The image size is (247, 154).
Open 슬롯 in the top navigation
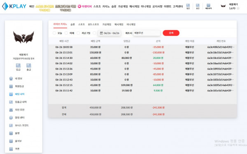[x=114, y=7]
